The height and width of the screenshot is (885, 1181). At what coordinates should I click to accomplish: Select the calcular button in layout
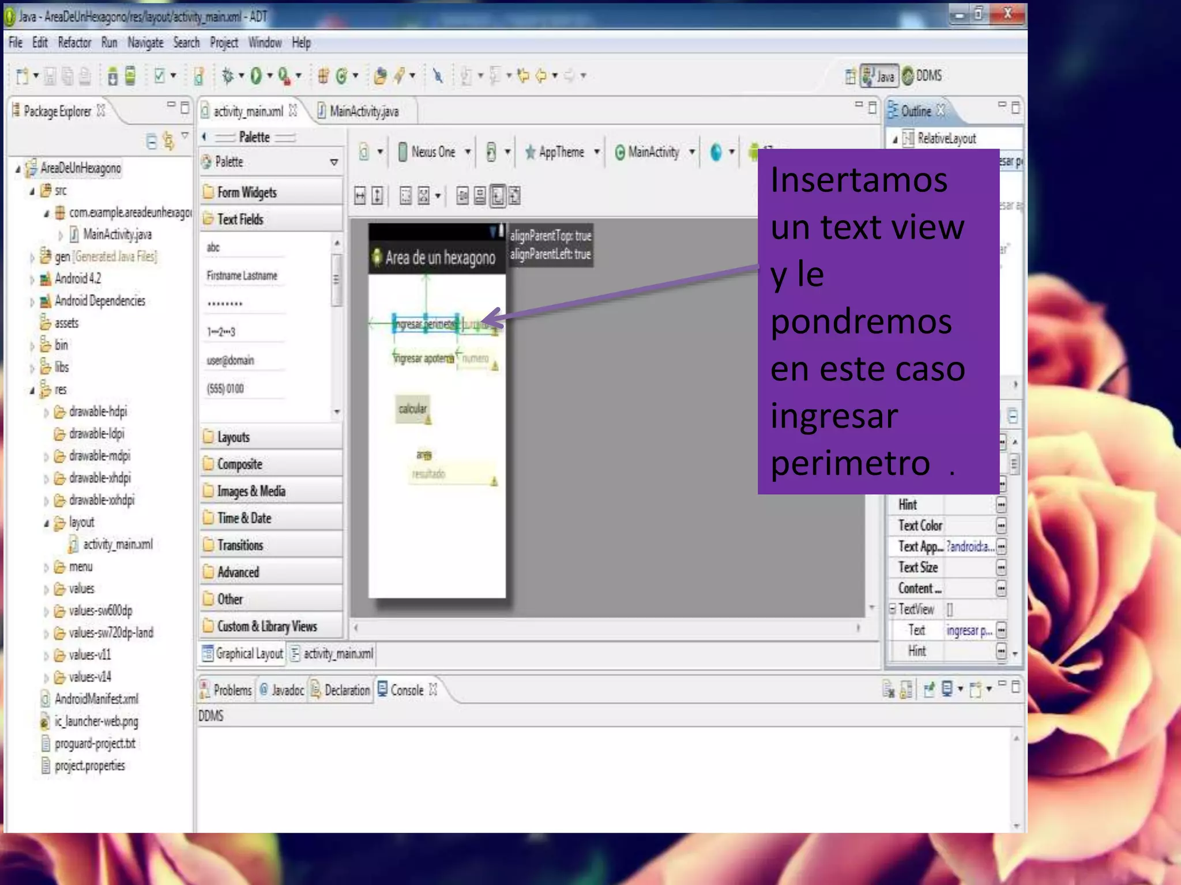click(x=412, y=409)
